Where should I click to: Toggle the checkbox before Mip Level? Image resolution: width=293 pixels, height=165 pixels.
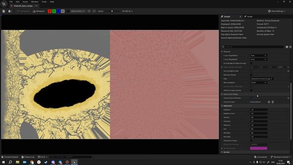coord(68,11)
